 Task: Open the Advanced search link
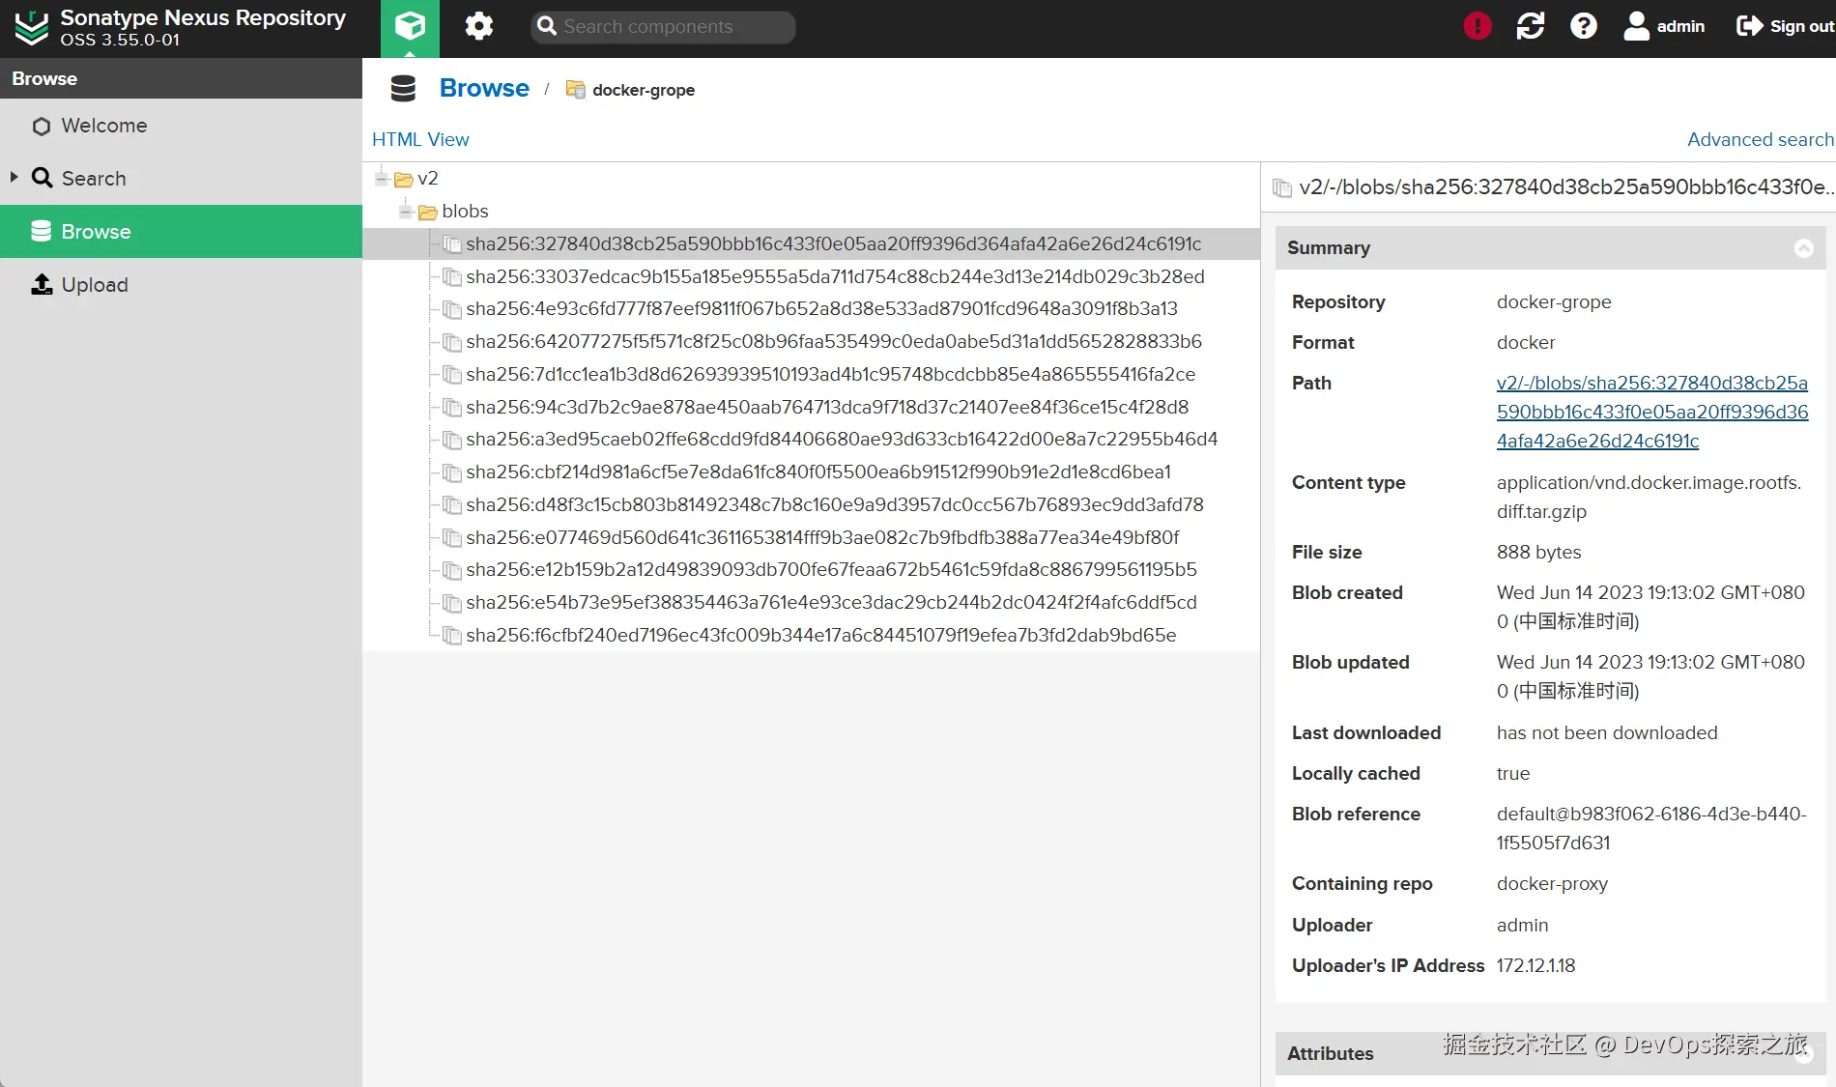click(x=1760, y=139)
